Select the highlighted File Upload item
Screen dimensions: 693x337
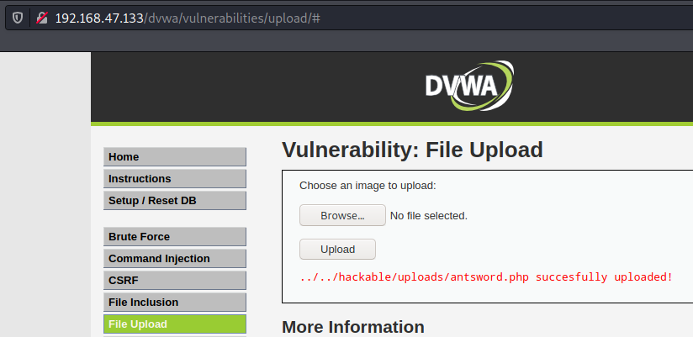pyautogui.click(x=174, y=324)
